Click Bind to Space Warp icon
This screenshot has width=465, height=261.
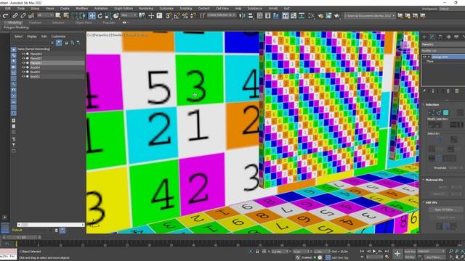[31, 16]
